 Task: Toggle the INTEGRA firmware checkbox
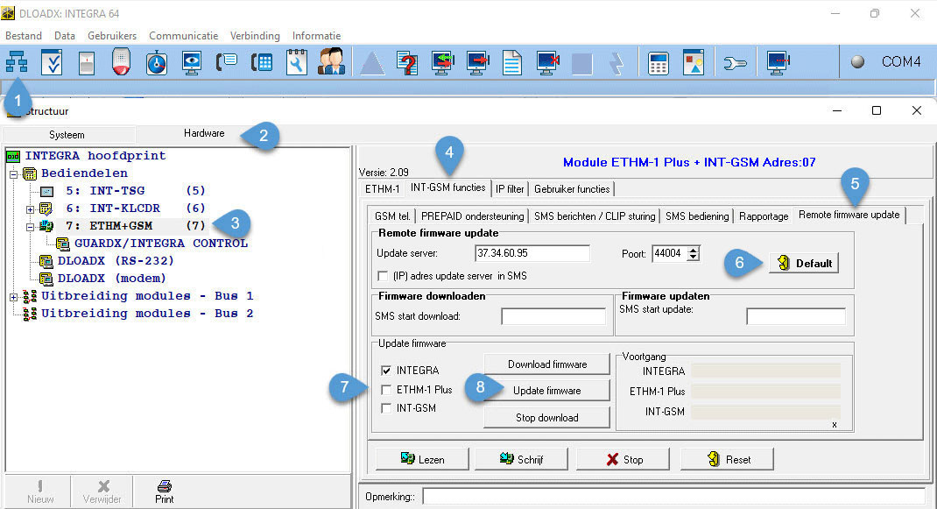point(386,371)
